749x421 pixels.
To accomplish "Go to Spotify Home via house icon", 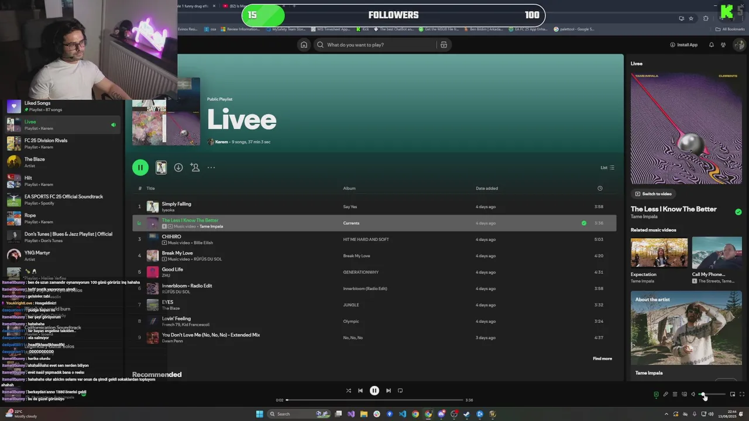I will pyautogui.click(x=304, y=44).
